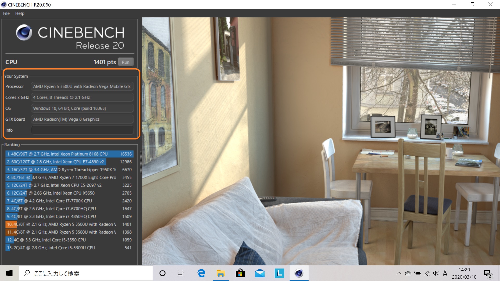This screenshot has height=281, width=500.
Task: Open the File menu
Action: tap(6, 14)
